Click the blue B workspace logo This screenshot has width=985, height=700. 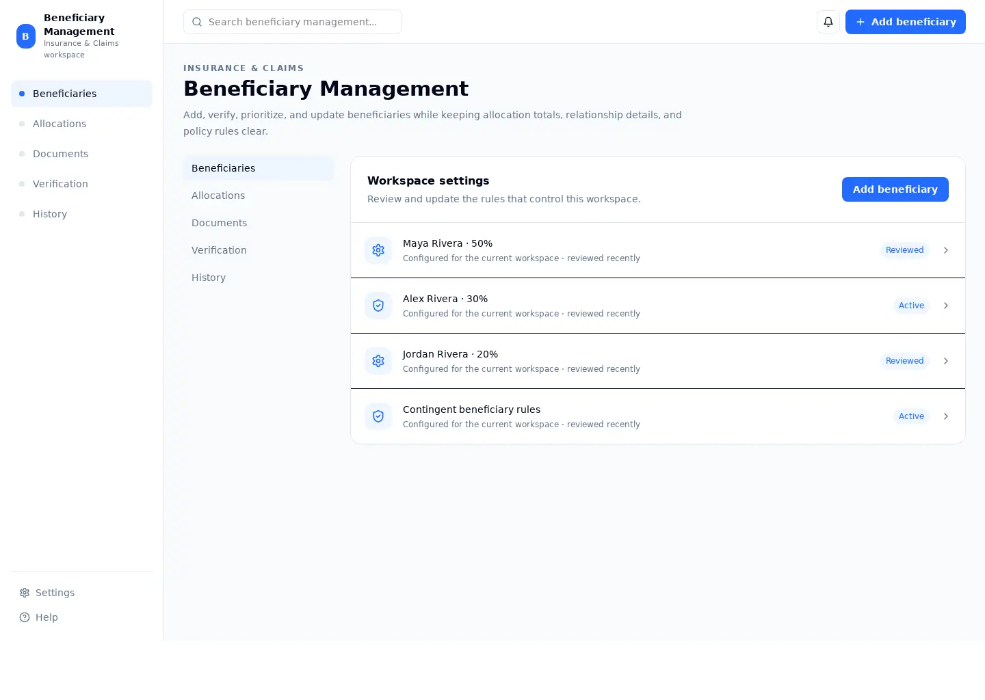coord(26,36)
